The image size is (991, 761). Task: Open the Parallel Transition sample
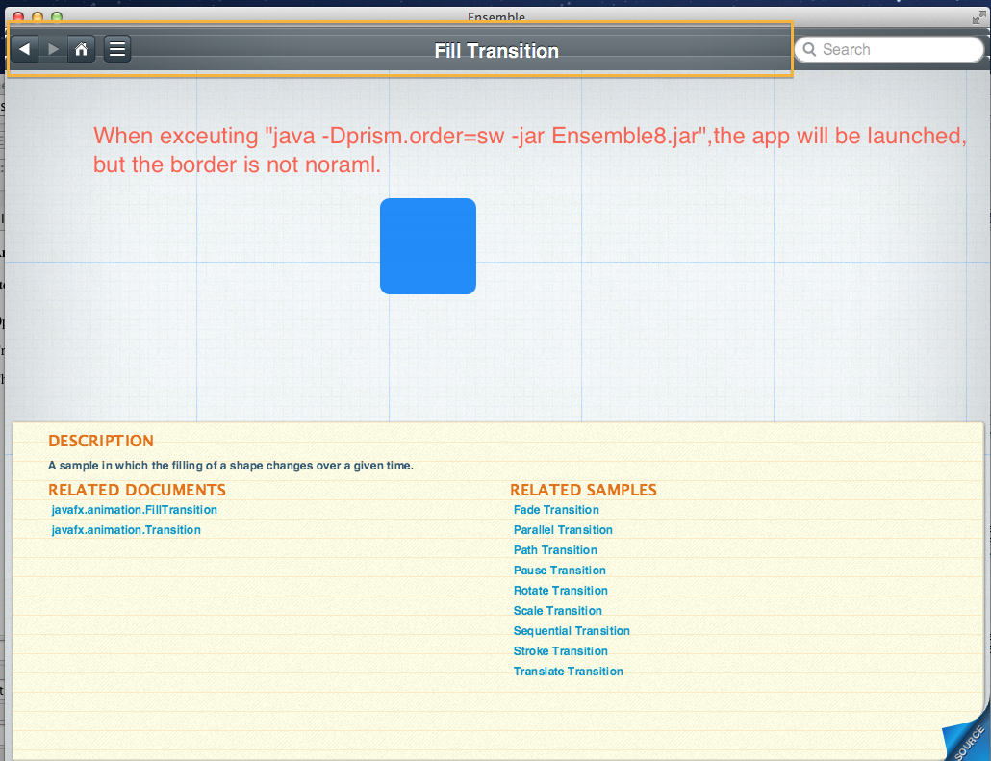point(563,530)
